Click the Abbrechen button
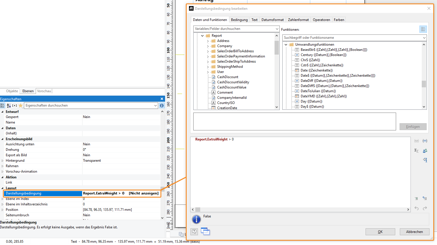Image resolution: width=437 pixels, height=245 pixels. pos(414,232)
